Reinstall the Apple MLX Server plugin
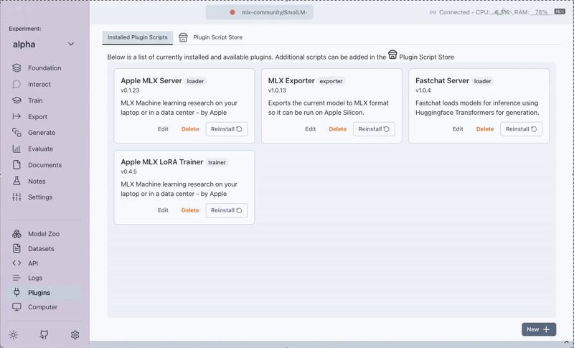The image size is (574, 348). (x=227, y=129)
